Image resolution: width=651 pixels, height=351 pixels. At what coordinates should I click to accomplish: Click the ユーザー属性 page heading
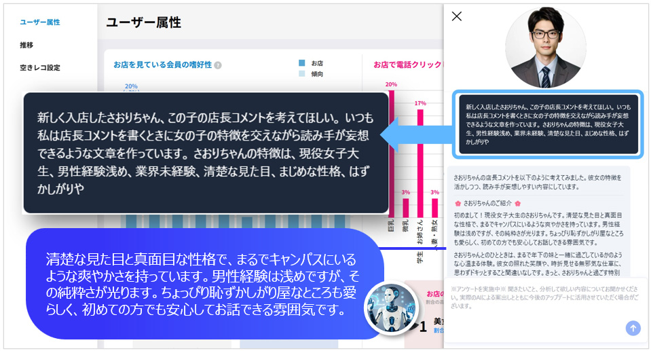144,22
